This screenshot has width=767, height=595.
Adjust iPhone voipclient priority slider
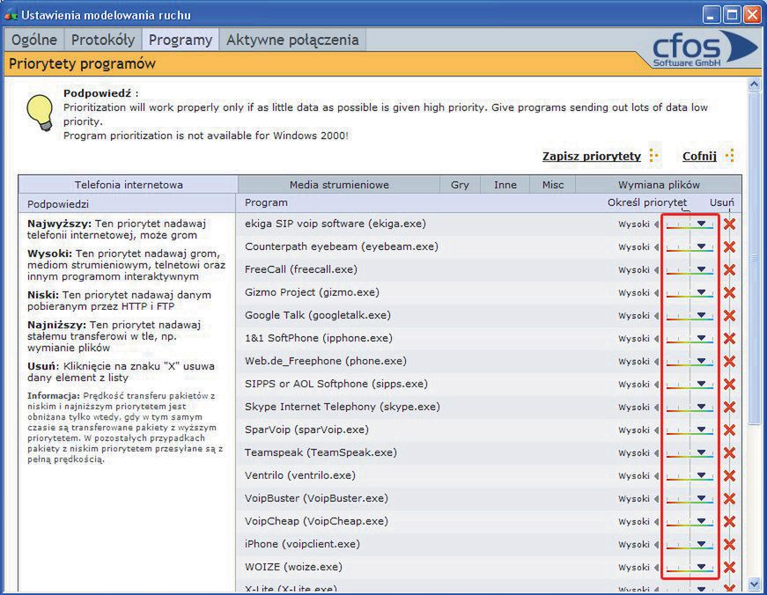coord(690,545)
